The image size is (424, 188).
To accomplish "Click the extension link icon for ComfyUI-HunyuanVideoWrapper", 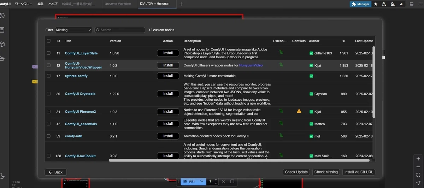I will pos(281,65).
